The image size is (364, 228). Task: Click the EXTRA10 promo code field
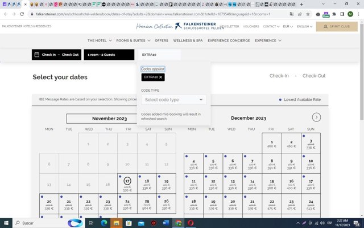[x=159, y=55]
